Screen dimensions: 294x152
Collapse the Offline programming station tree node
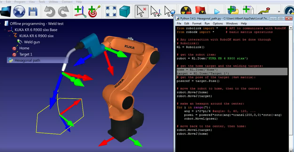pos(1,24)
